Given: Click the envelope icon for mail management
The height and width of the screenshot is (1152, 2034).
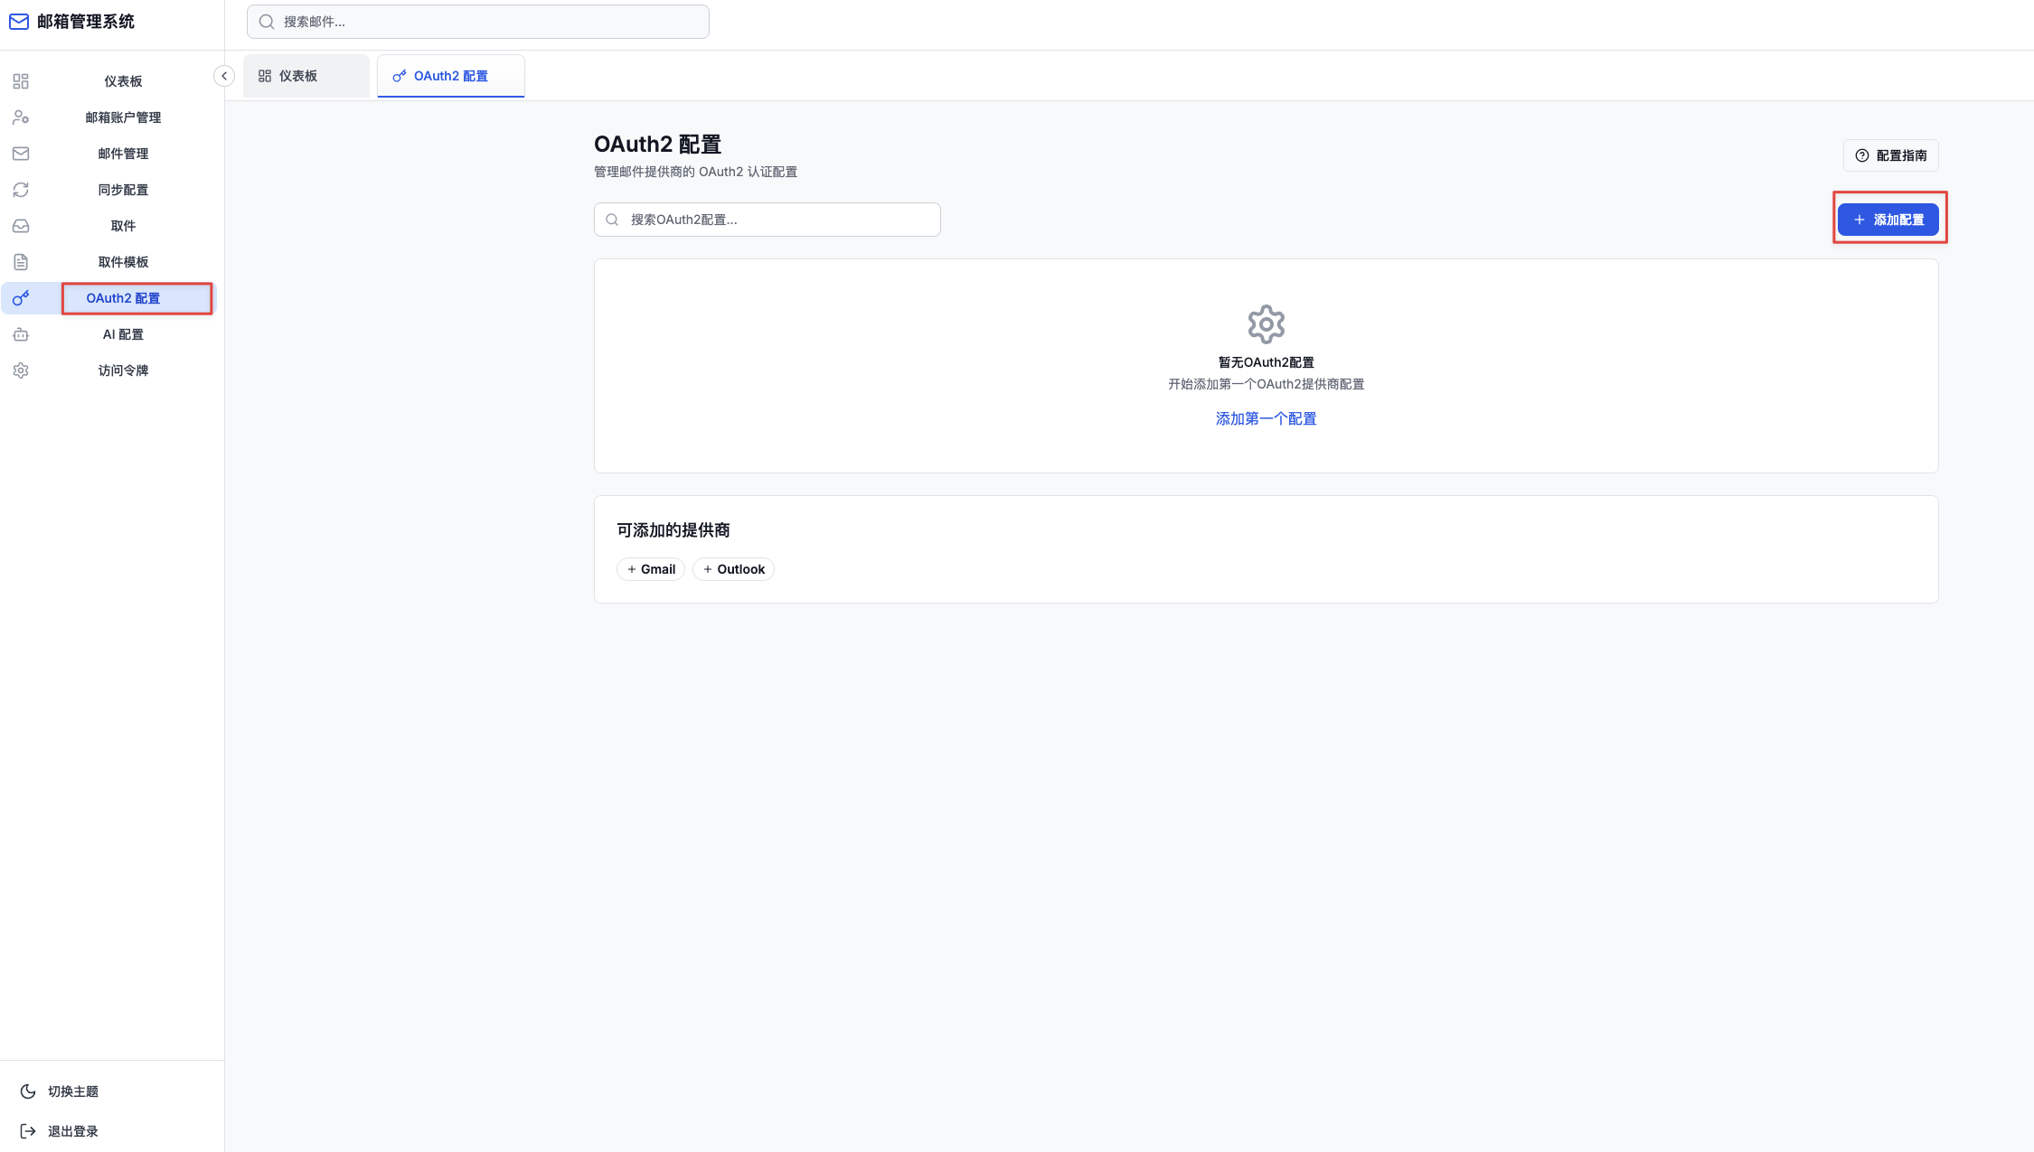Looking at the screenshot, I should click(x=21, y=154).
